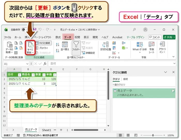Collapse the ribbon with the chevron

coord(173,57)
